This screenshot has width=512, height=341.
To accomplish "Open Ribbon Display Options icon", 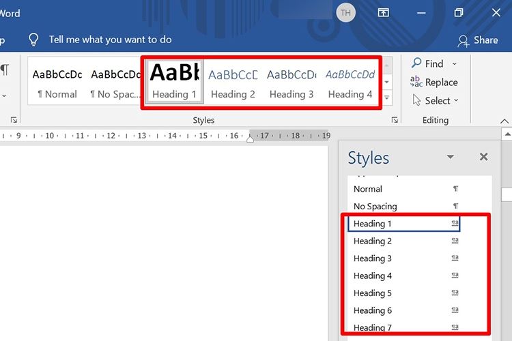I will (384, 13).
